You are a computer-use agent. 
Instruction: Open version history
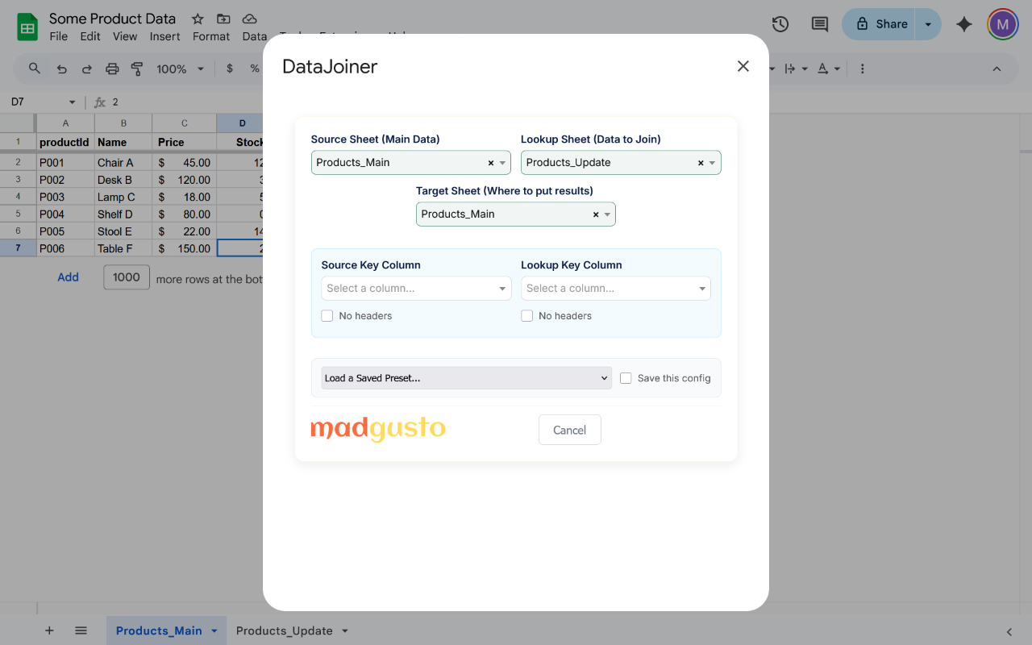click(x=780, y=24)
